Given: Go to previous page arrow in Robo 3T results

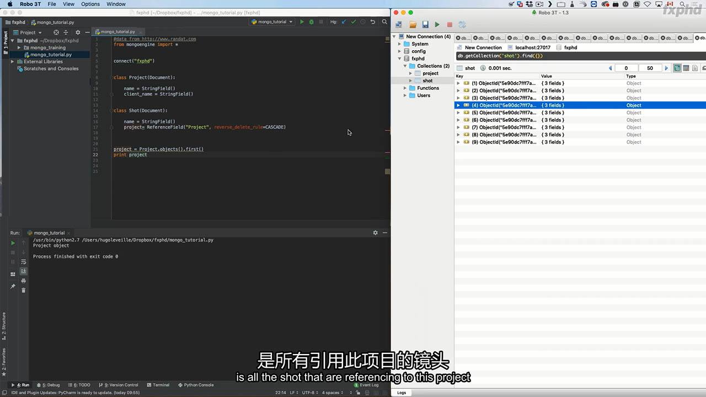Looking at the screenshot, I should (x=610, y=68).
